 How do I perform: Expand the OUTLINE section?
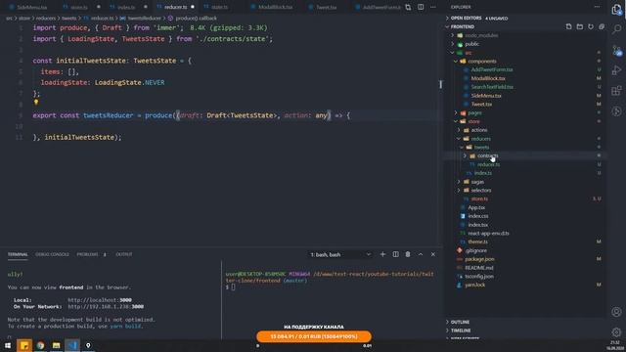(x=460, y=322)
